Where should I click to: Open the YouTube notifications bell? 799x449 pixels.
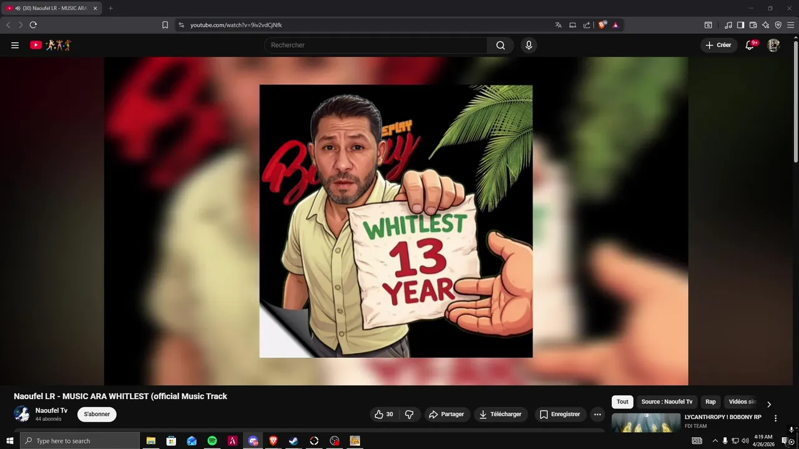point(750,45)
